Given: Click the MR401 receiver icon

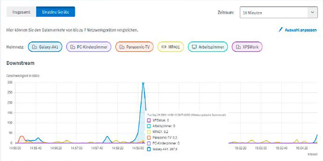Looking at the screenshot, I should tap(164, 47).
